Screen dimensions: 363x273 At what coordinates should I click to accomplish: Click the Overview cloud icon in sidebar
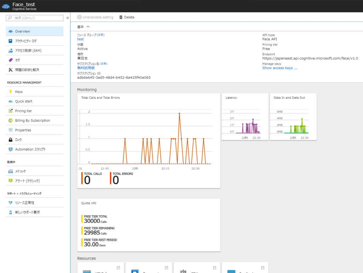pyautogui.click(x=10, y=31)
